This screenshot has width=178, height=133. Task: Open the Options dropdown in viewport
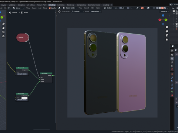[165, 11]
